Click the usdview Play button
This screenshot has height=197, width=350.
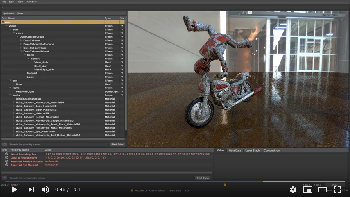pyautogui.click(x=334, y=185)
